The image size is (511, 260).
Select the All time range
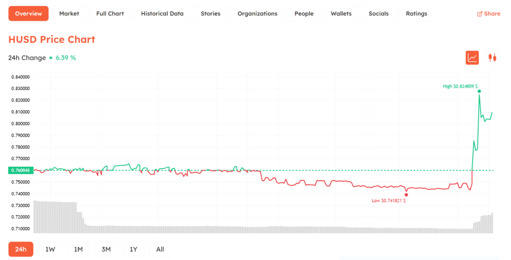[x=160, y=249]
